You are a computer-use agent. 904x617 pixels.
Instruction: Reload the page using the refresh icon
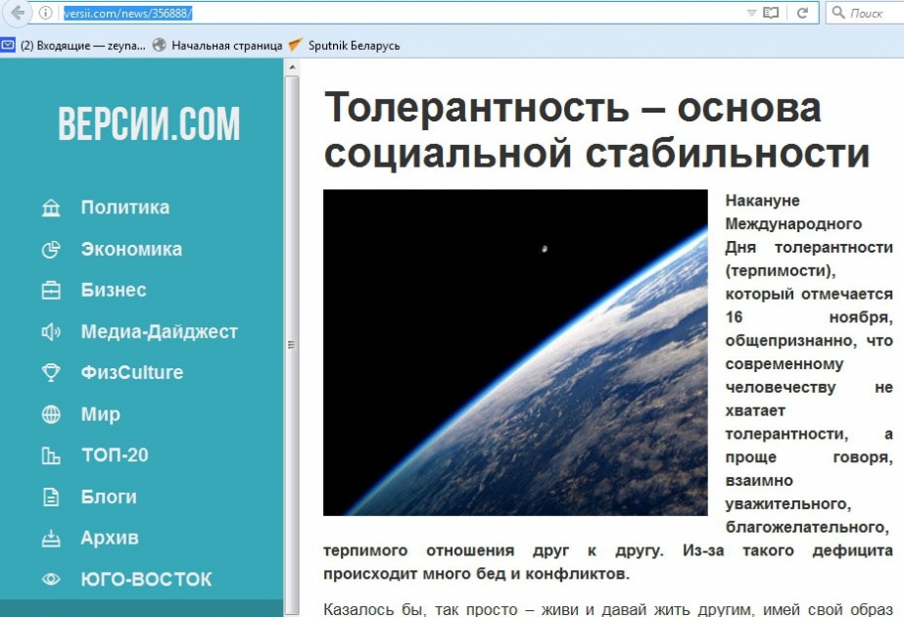802,13
